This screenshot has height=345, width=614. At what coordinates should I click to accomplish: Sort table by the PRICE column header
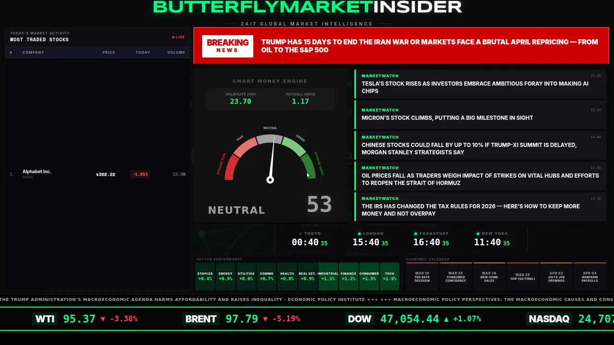[x=108, y=52]
